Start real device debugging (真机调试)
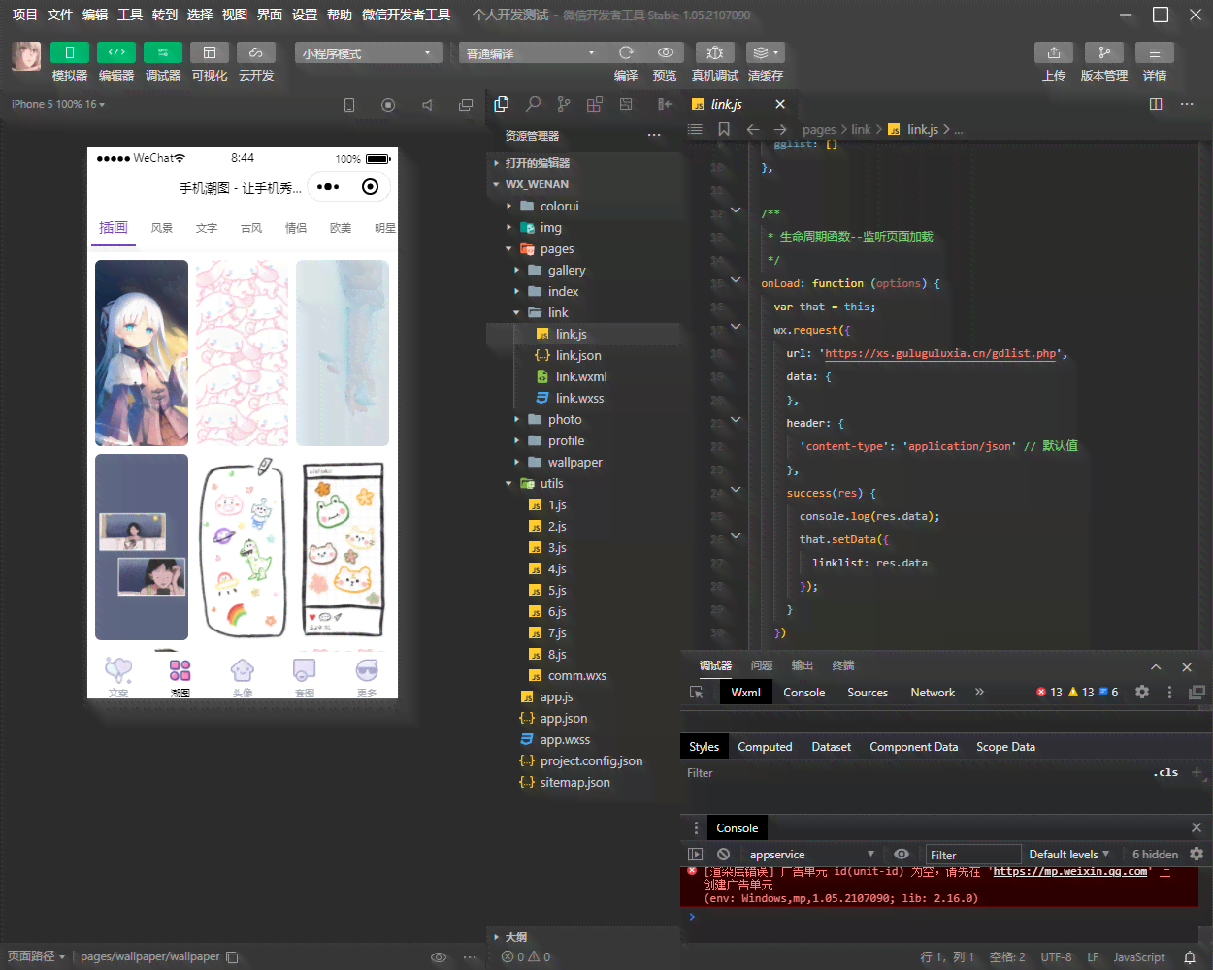 715,52
